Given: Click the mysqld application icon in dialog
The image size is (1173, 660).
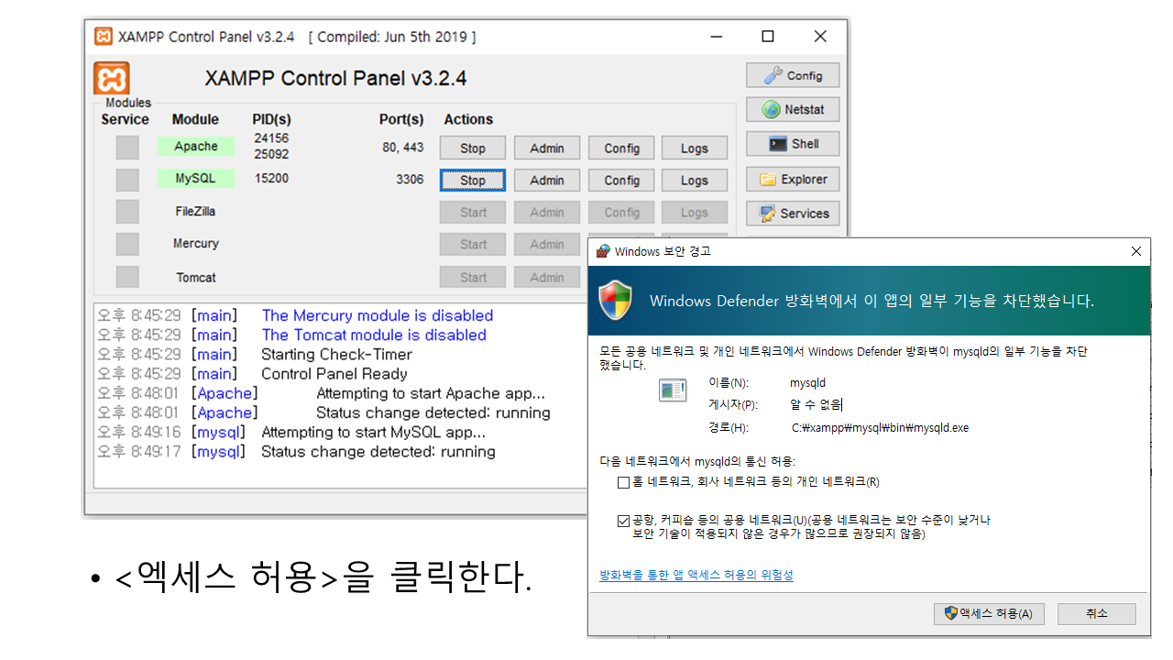Looking at the screenshot, I should click(x=673, y=390).
